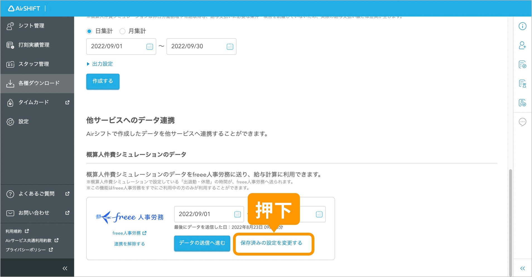
Task: Click the document-with-hourglass icon on right sidebar
Action: click(523, 83)
